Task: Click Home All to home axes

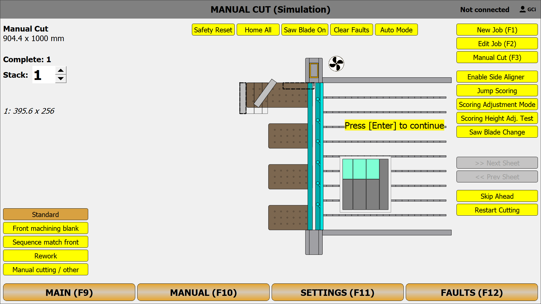Action: coord(258,30)
